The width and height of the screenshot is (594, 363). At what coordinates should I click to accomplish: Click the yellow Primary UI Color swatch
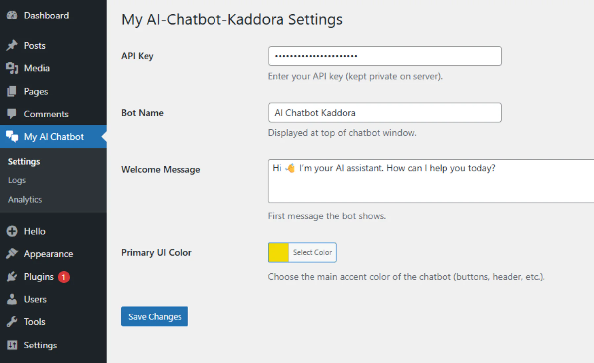tap(279, 252)
